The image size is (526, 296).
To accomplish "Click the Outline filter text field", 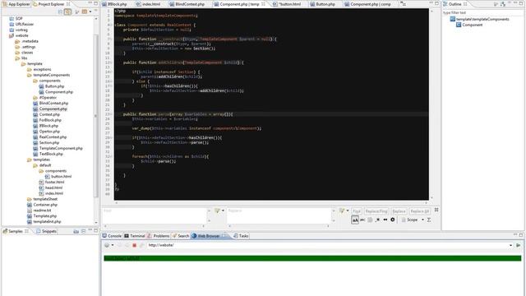I will click(x=482, y=13).
